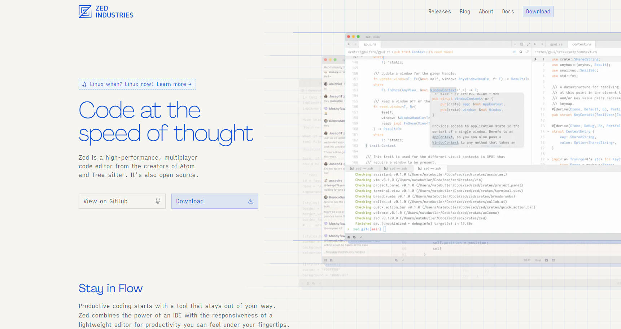Click the back arrow beside the left gpui.rs tab
The width and height of the screenshot is (621, 329).
click(349, 44)
